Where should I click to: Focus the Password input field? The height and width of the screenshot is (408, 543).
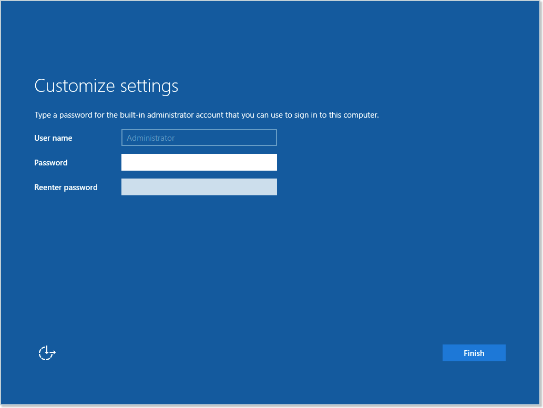click(199, 162)
